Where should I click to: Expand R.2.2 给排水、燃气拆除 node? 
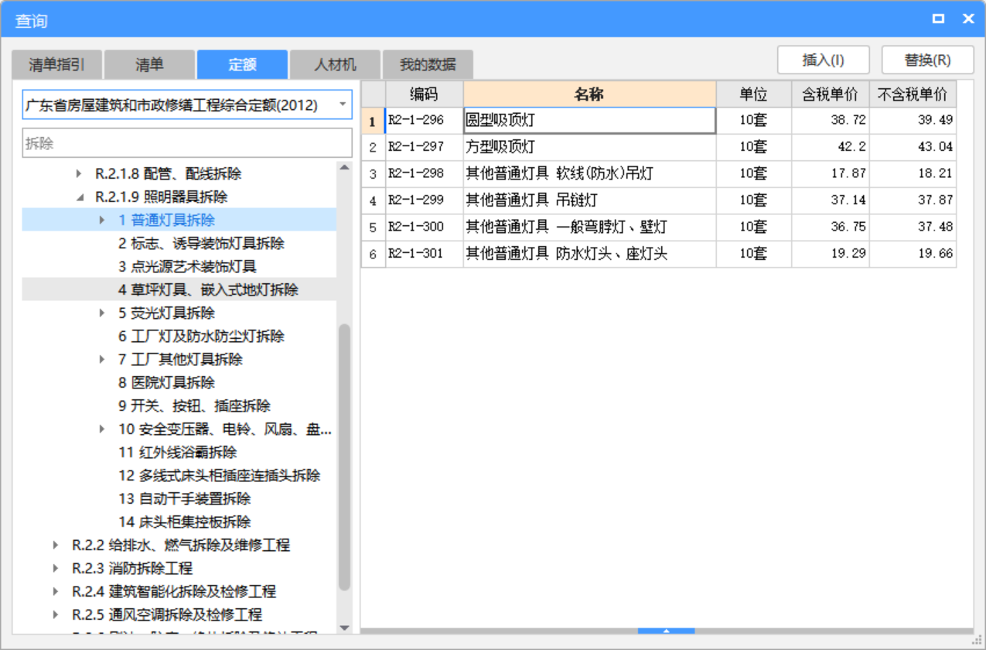click(x=56, y=546)
